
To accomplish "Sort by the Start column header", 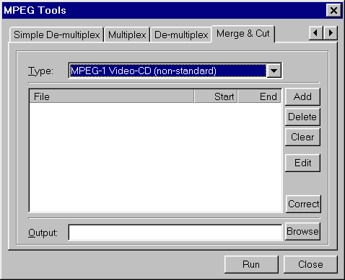I will [x=216, y=96].
